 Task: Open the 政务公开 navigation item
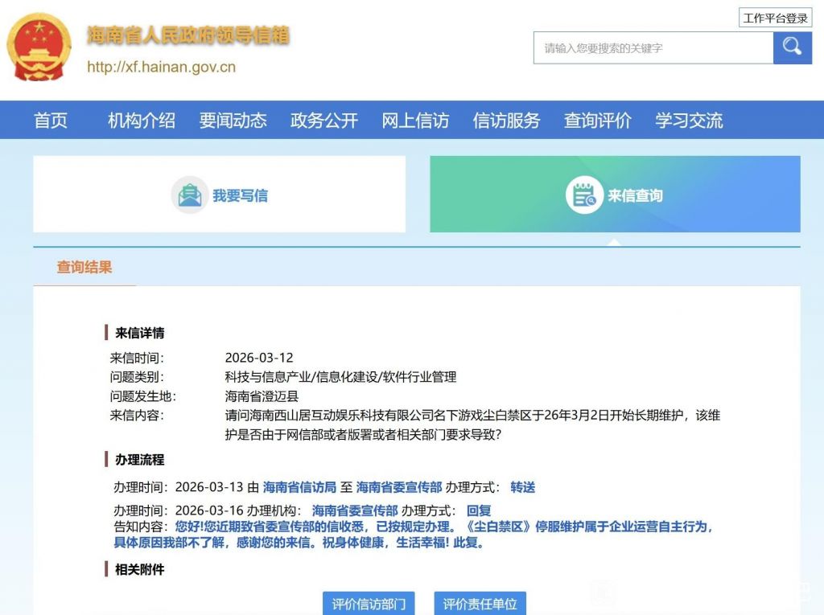(323, 121)
